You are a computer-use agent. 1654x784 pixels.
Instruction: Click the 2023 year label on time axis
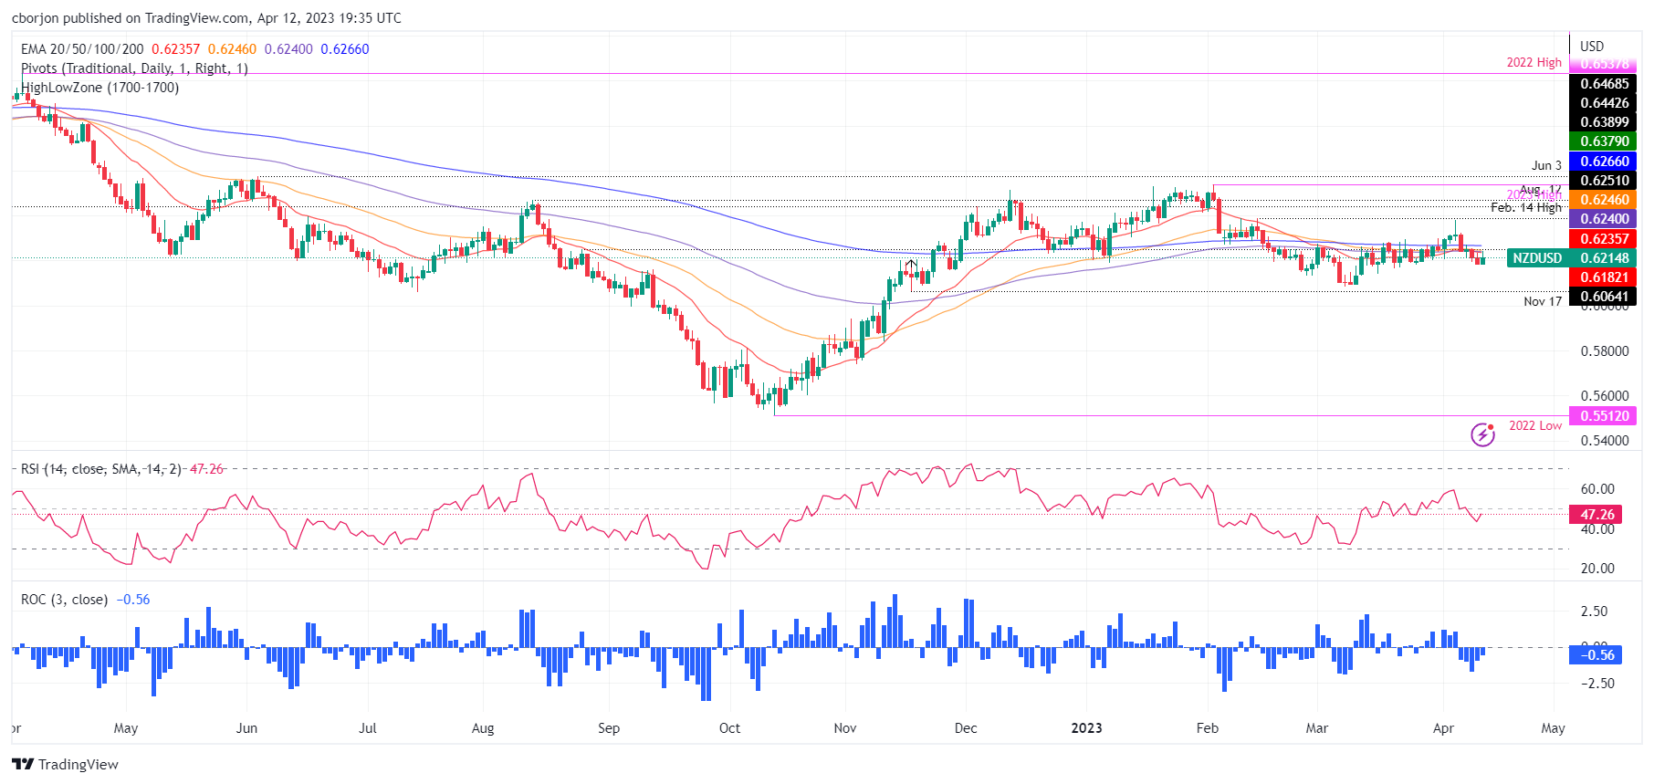[x=1086, y=728]
